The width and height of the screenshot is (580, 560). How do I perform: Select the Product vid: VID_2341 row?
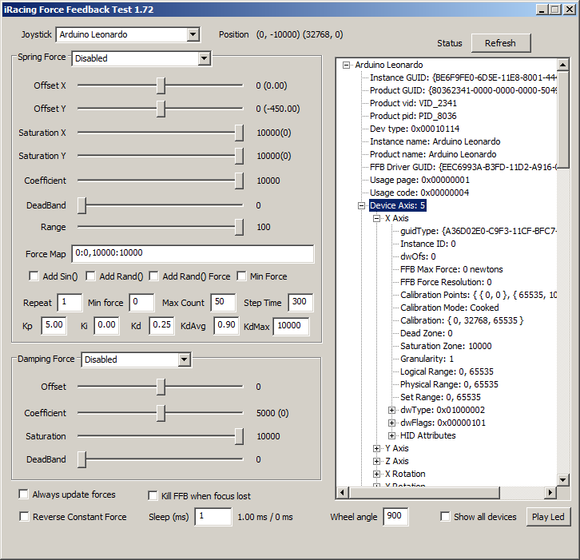(x=413, y=103)
